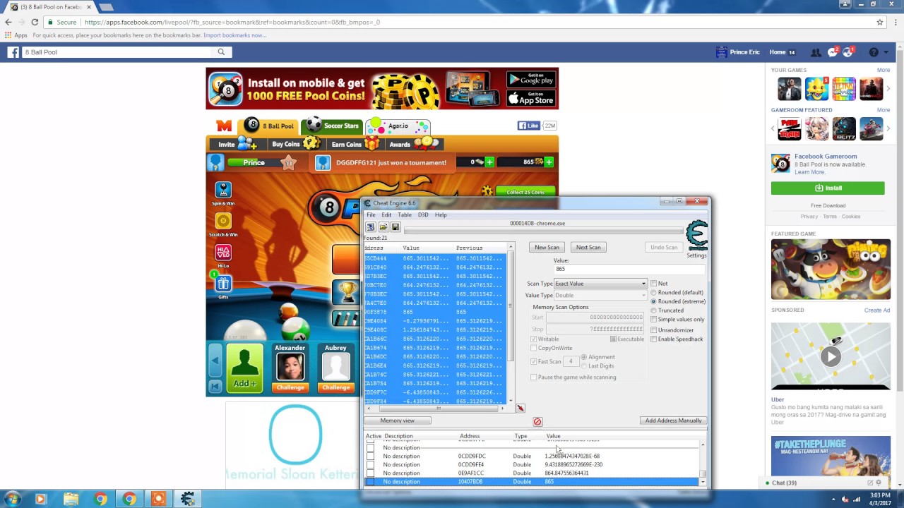The height and width of the screenshot is (508, 904).
Task: Open the Scan Type dropdown
Action: 600,284
